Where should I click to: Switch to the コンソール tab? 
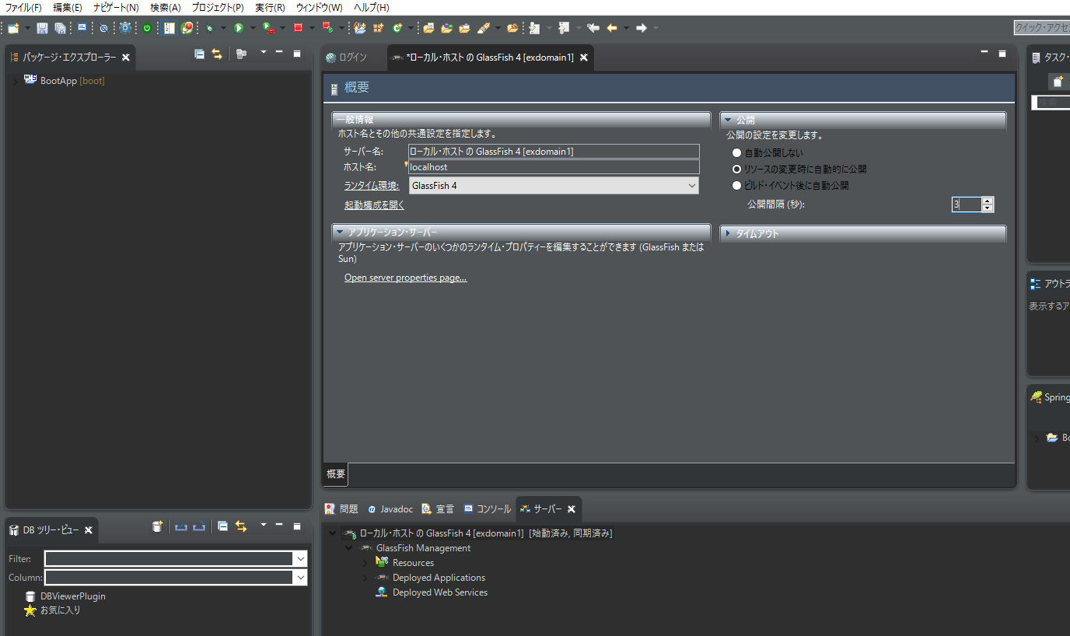(x=488, y=509)
